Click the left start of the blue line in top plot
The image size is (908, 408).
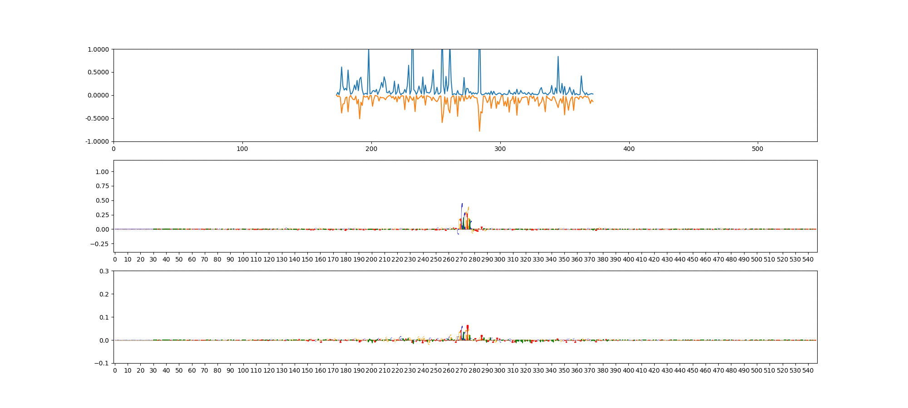[336, 95]
